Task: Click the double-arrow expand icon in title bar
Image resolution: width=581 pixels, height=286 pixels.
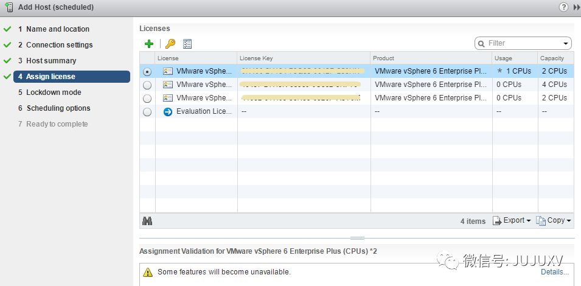Action: 577,7
